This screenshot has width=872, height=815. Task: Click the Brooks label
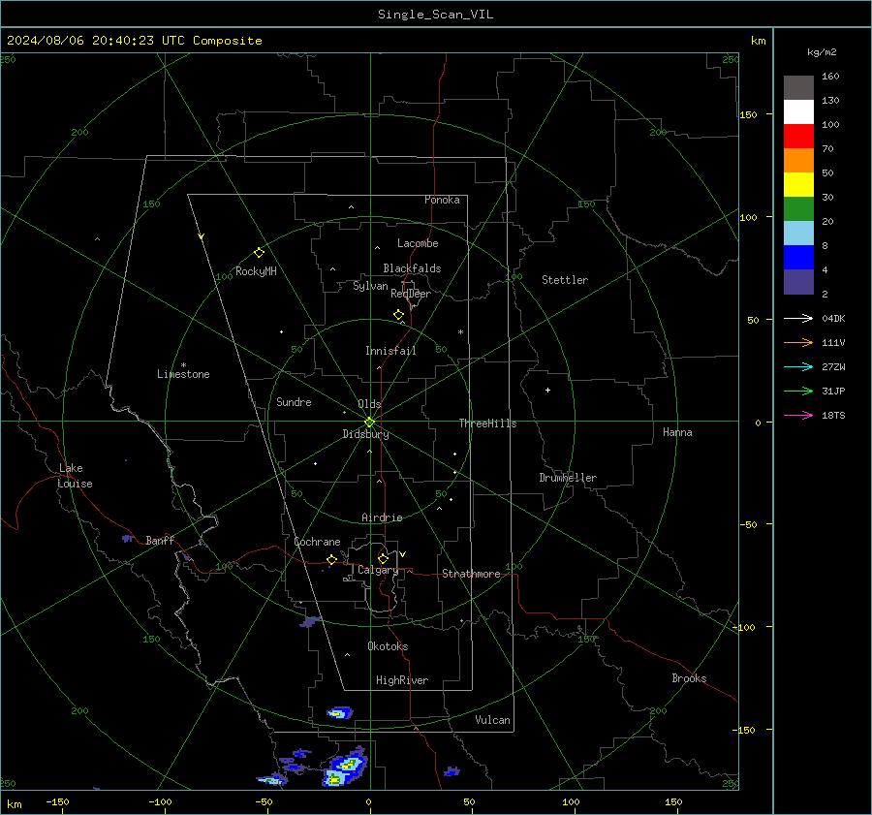(689, 678)
